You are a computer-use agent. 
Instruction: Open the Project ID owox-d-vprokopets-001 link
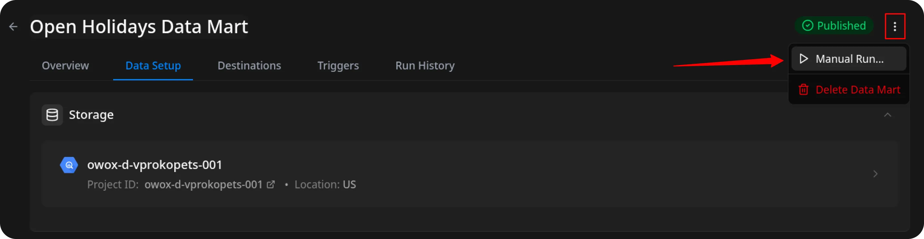point(203,185)
